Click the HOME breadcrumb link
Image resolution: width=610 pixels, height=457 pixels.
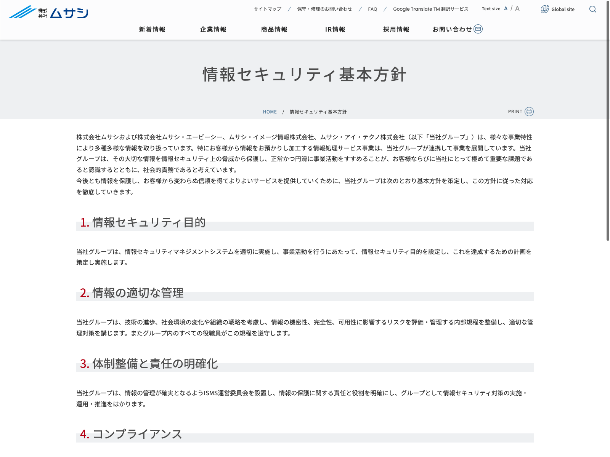tap(270, 112)
